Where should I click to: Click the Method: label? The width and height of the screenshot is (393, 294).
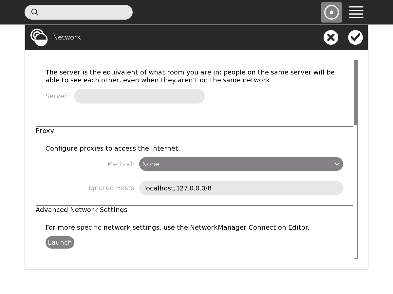point(121,164)
